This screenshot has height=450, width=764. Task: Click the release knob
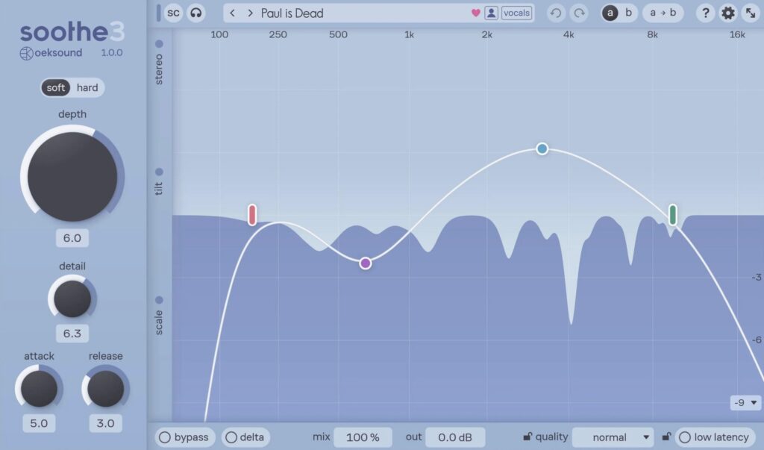[105, 389]
